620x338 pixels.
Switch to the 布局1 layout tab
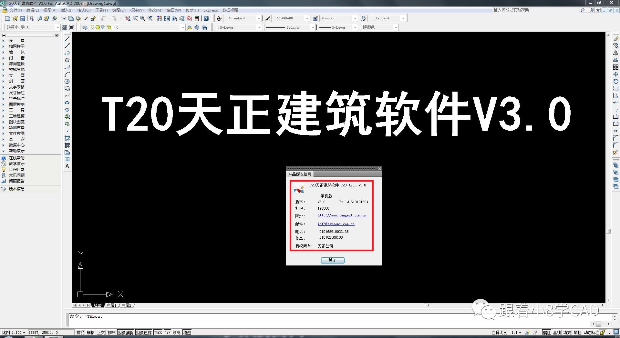(111, 305)
